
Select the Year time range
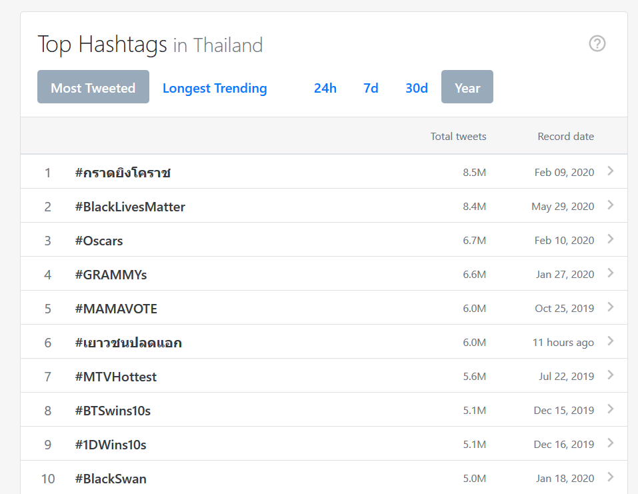(467, 87)
